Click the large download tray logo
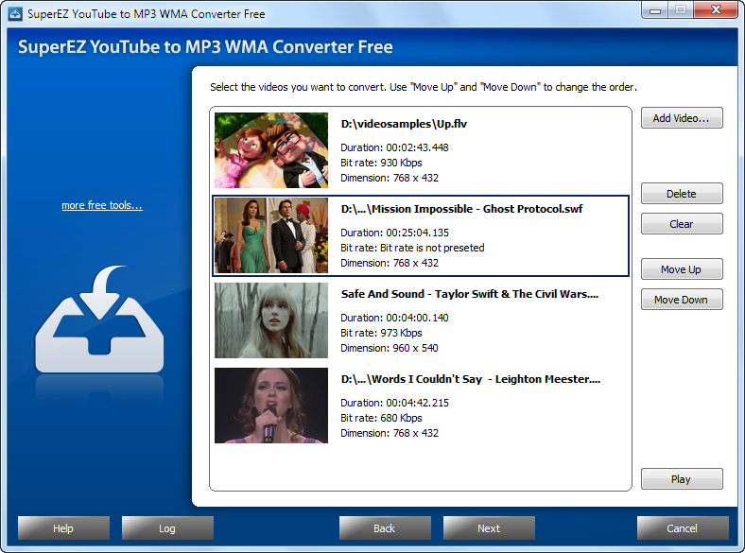The image size is (745, 553). (x=99, y=319)
